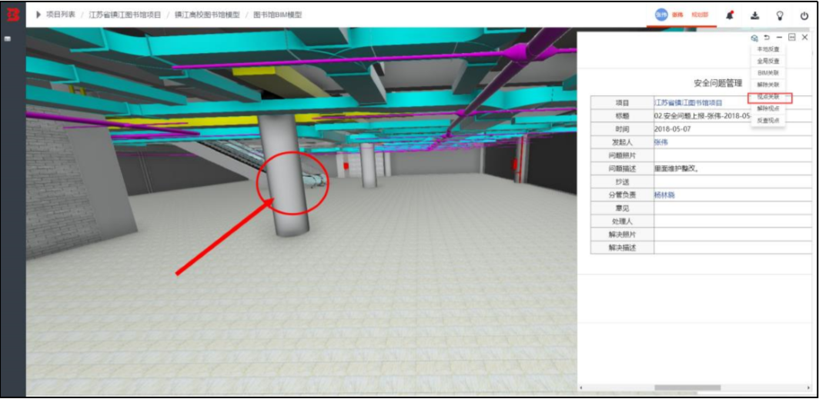Click the empty 处理人 value cell
The image size is (819, 399).
pyautogui.click(x=732, y=221)
